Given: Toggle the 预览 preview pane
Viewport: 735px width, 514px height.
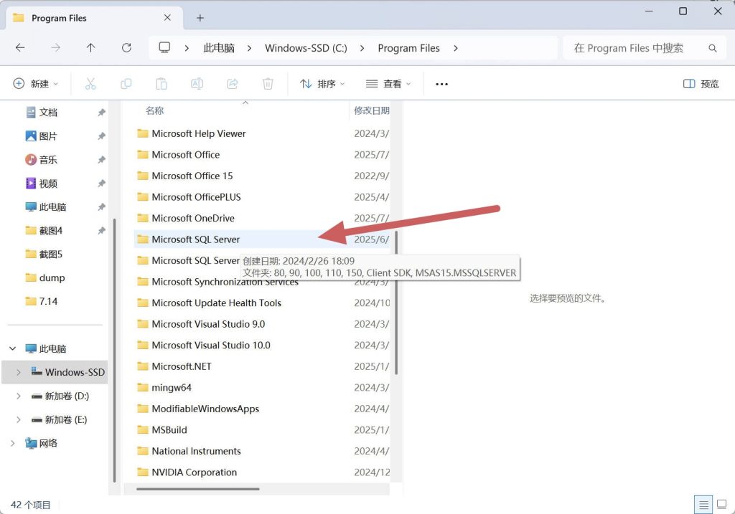Looking at the screenshot, I should (x=701, y=84).
